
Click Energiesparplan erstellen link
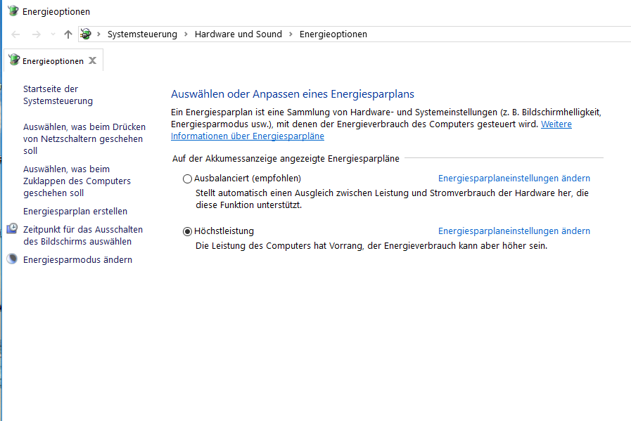[x=75, y=211]
